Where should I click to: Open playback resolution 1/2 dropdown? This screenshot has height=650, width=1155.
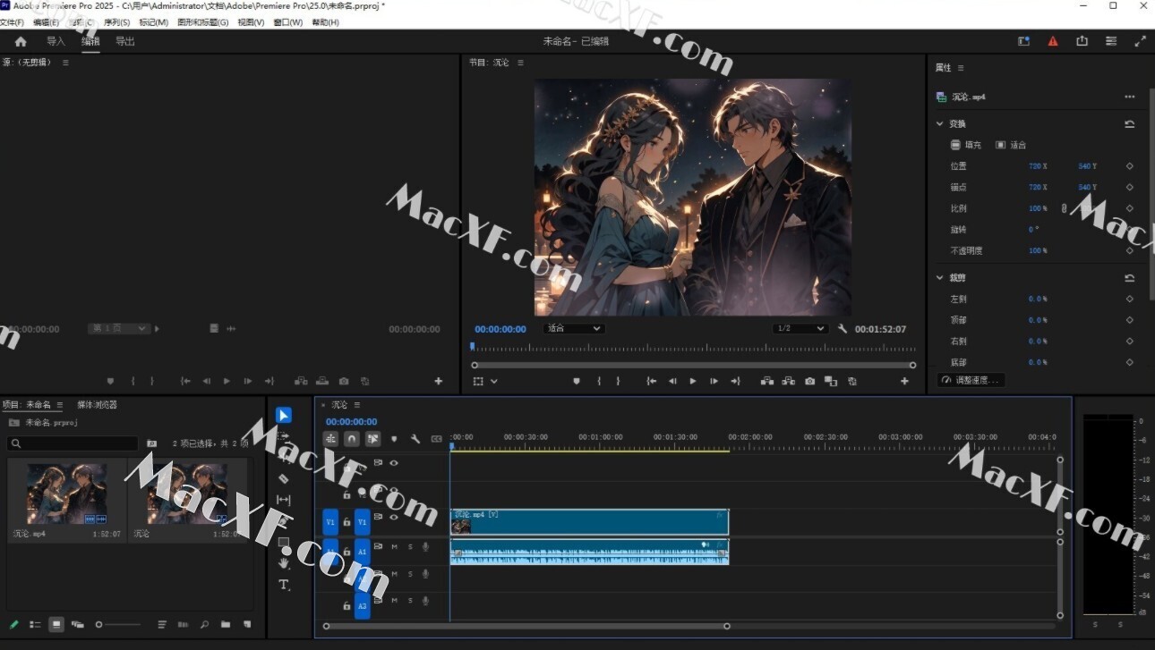click(x=800, y=328)
